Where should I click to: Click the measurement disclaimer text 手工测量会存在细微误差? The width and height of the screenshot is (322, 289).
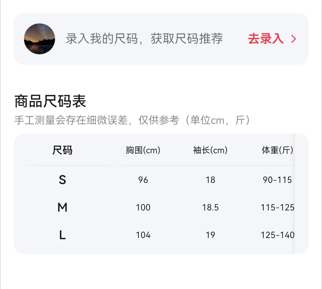71,121
